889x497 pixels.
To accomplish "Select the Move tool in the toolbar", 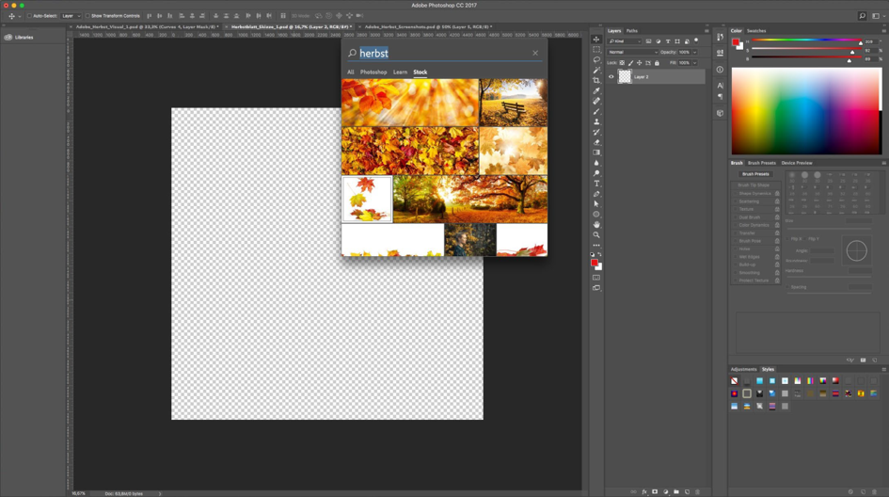I will 596,40.
